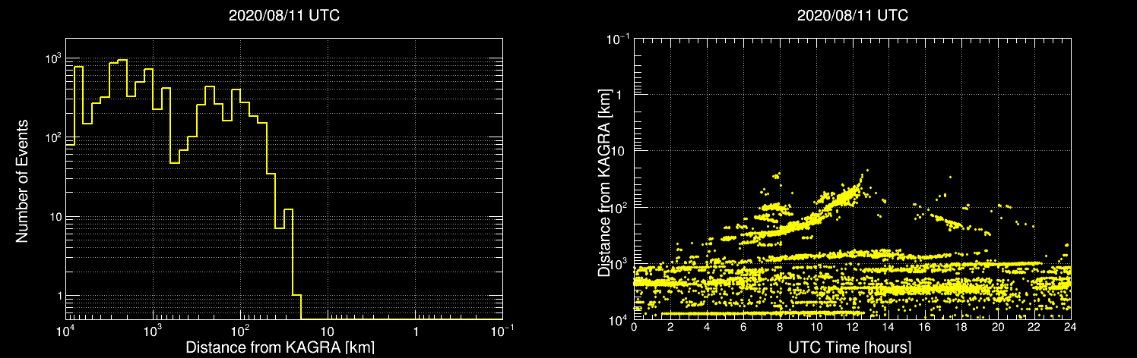The width and height of the screenshot is (1137, 358).
Task: Click the 10^3 tick on histogram y-axis
Action: coord(52,58)
